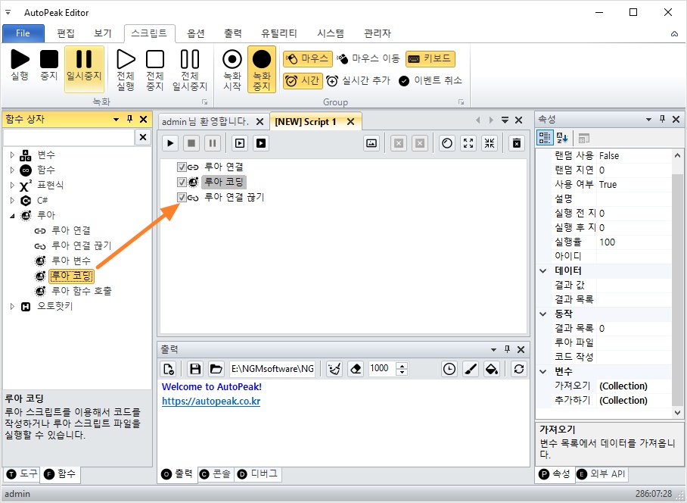Click the open folder icon in 출력 toolbar
687x503 pixels.
[216, 369]
